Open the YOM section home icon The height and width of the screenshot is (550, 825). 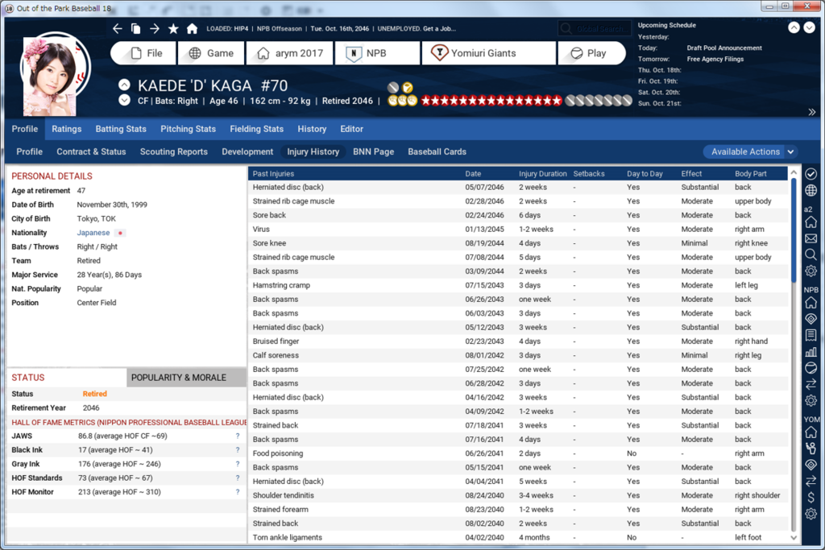coord(810,432)
